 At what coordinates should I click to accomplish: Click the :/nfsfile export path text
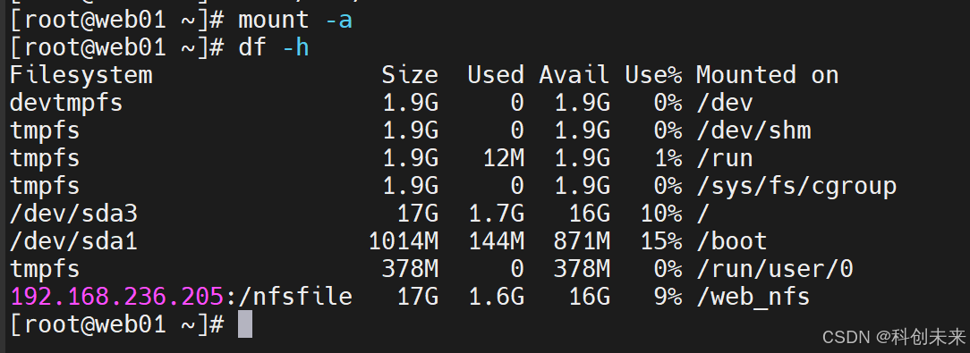(x=288, y=297)
